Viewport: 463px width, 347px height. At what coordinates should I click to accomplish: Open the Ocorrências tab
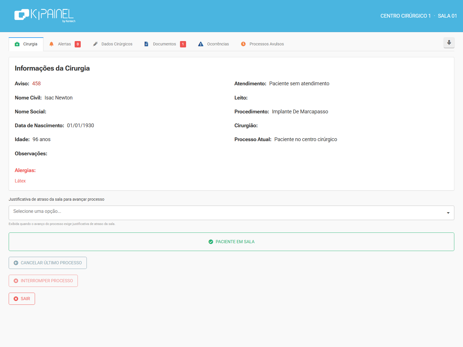(213, 44)
